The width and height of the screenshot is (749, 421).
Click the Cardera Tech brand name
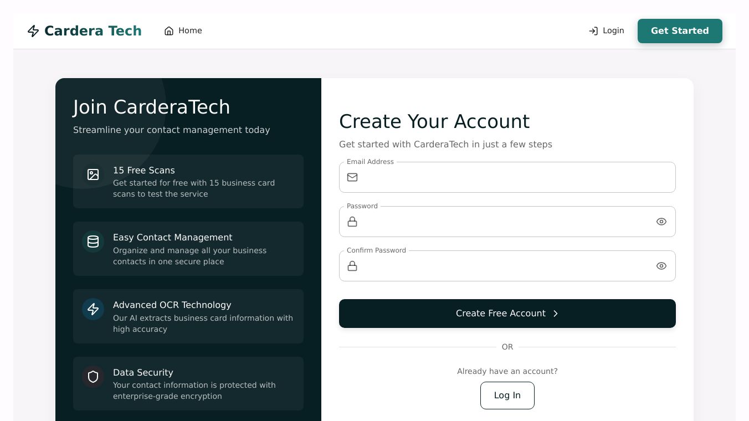click(x=93, y=31)
